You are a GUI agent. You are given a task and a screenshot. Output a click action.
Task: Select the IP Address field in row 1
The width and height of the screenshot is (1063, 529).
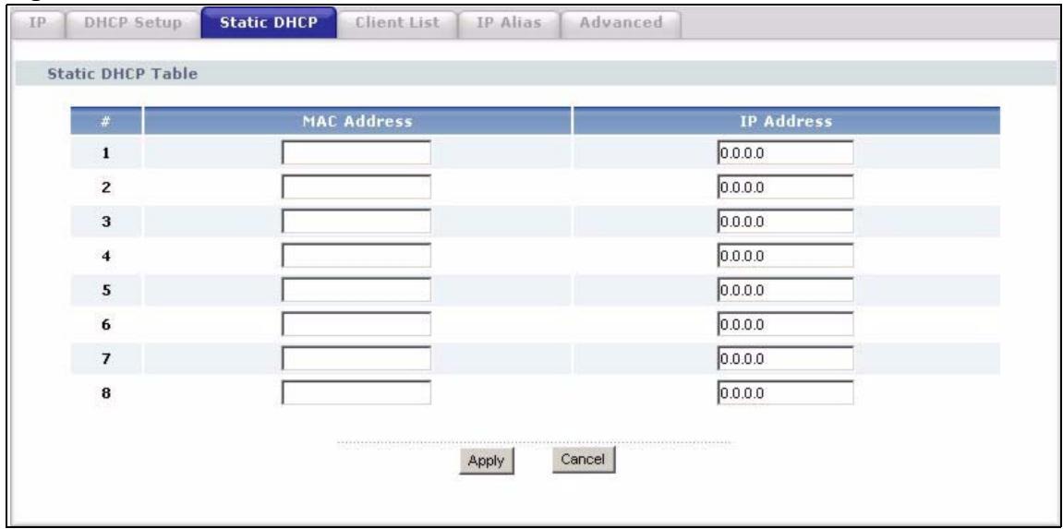[785, 152]
